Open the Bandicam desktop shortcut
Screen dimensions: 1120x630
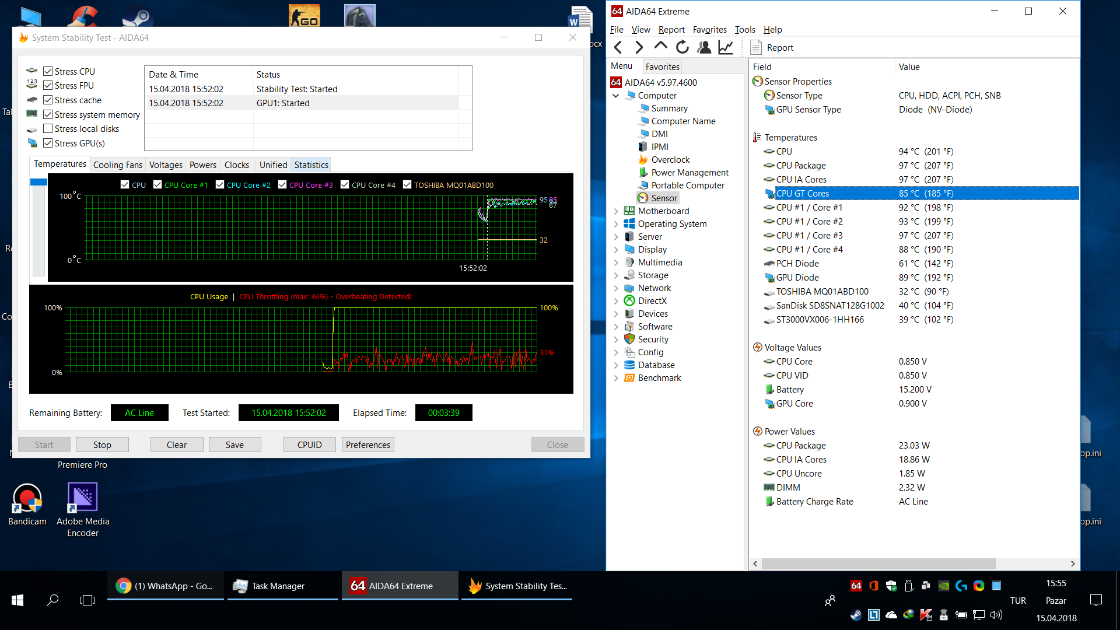(x=27, y=505)
